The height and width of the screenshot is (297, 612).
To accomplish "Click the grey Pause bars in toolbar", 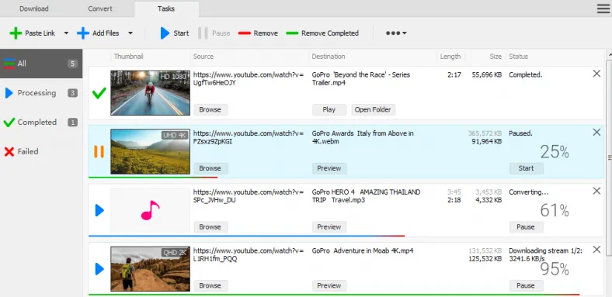I will tap(203, 33).
